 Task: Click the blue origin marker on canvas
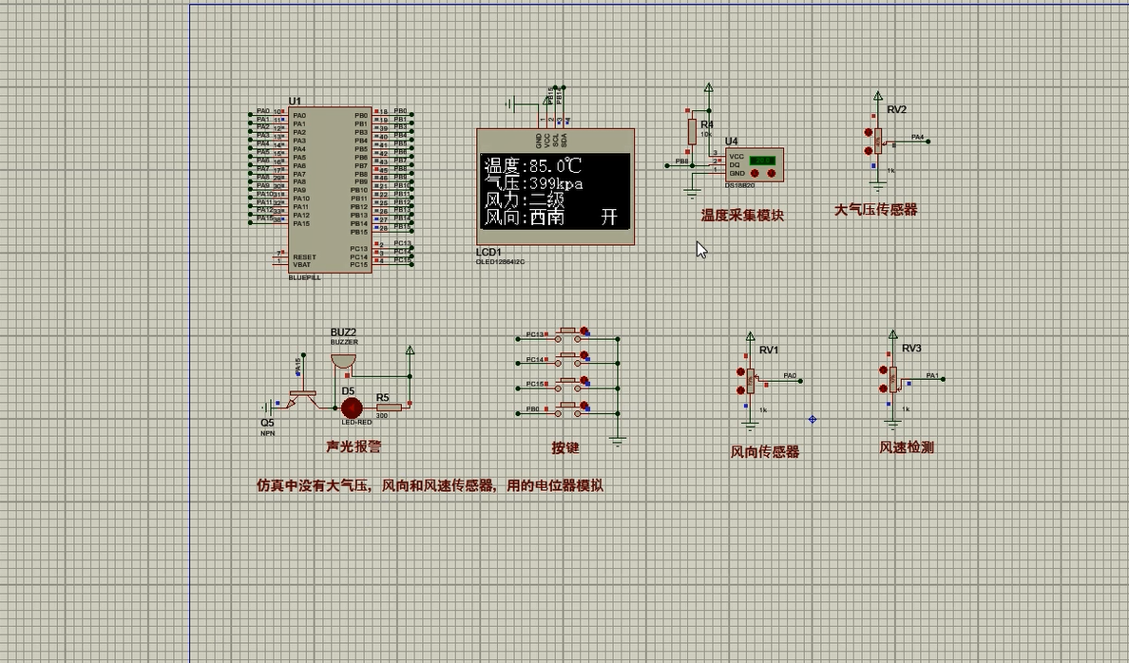pyautogui.click(x=813, y=419)
